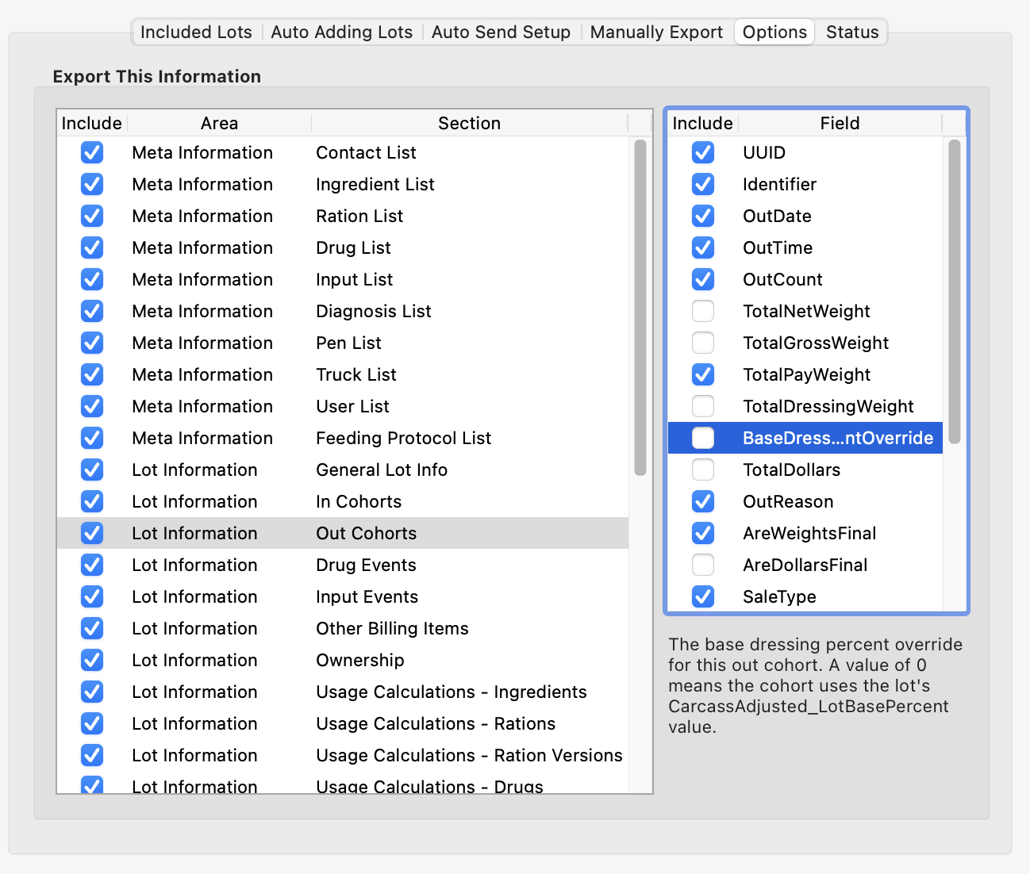Uncheck the In Cohorts include checkbox

pos(92,501)
